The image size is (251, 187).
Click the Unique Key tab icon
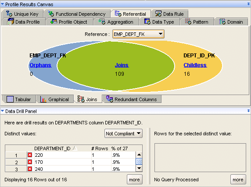[9, 14]
